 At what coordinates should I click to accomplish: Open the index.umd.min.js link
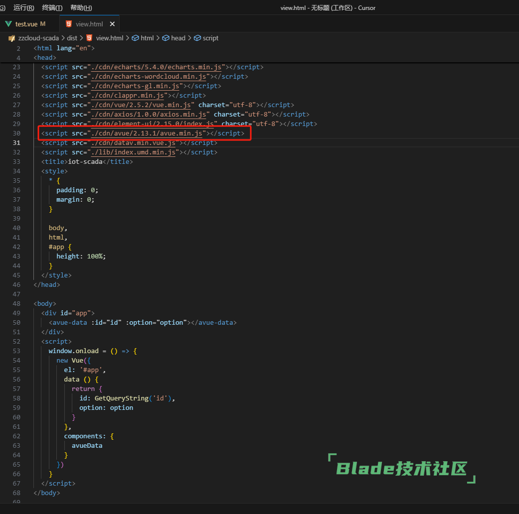click(133, 152)
